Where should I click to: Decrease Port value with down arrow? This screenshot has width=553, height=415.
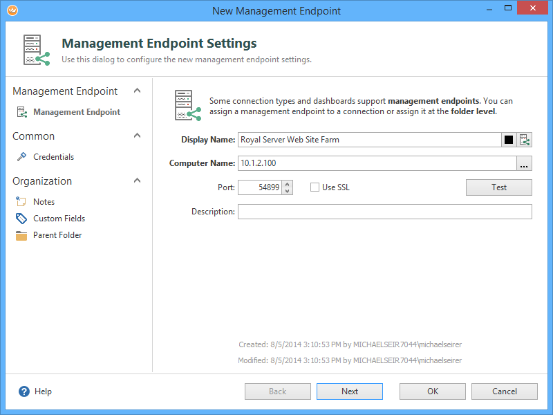[288, 191]
